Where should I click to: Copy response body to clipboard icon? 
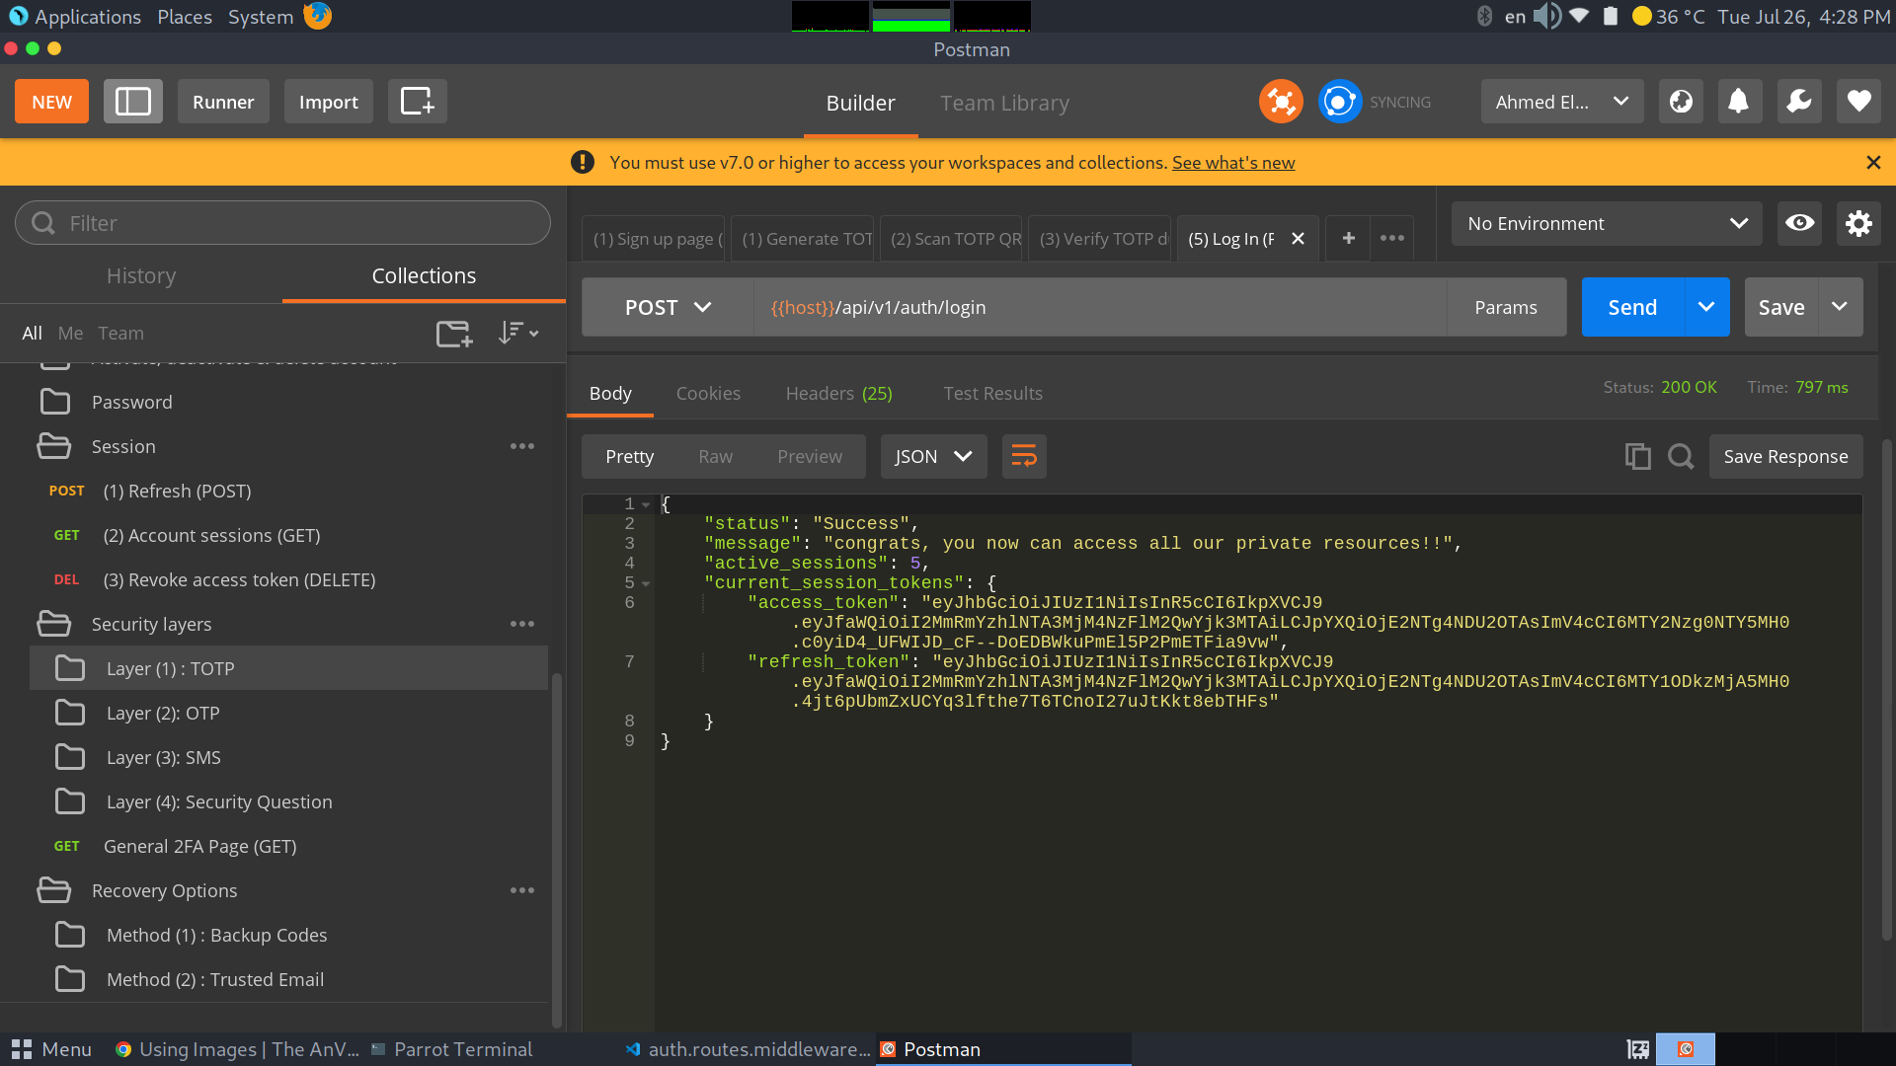(x=1637, y=456)
